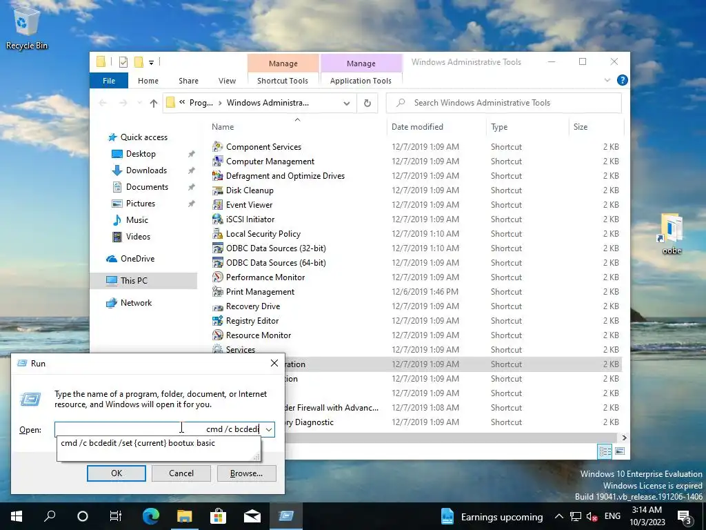Switch to the View ribbon tab

point(227,81)
